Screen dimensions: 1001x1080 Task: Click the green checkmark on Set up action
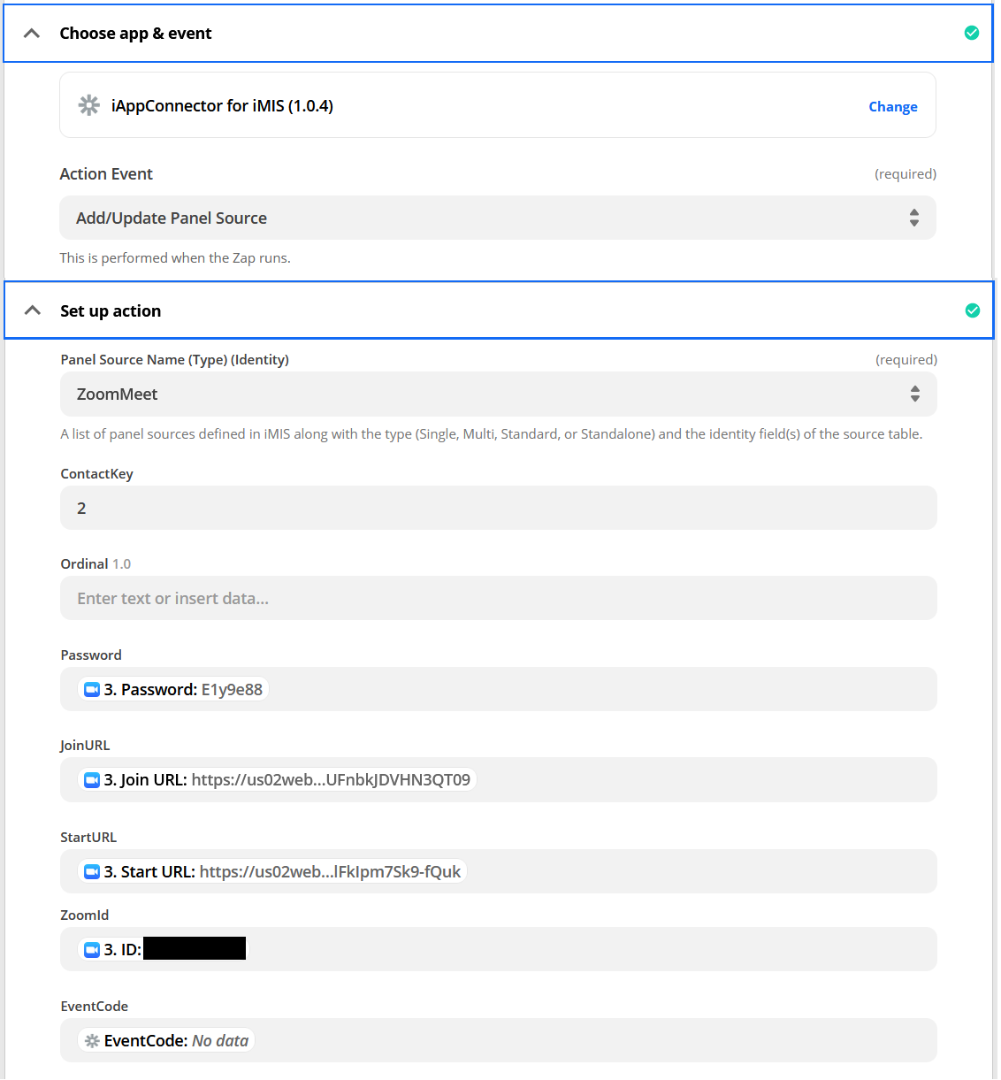pos(972,310)
